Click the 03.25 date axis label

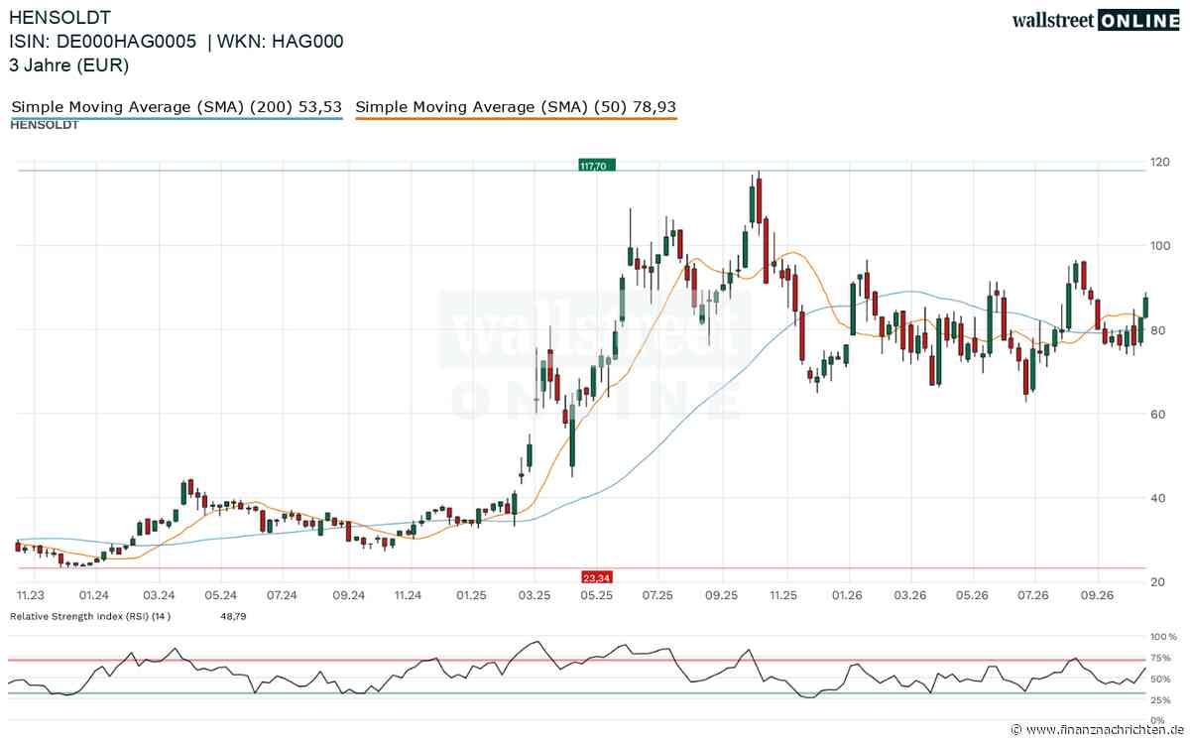(534, 595)
